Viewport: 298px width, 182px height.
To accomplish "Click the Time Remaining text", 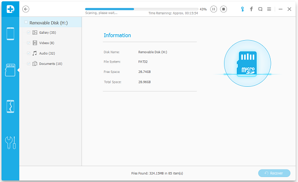I will click(173, 13).
